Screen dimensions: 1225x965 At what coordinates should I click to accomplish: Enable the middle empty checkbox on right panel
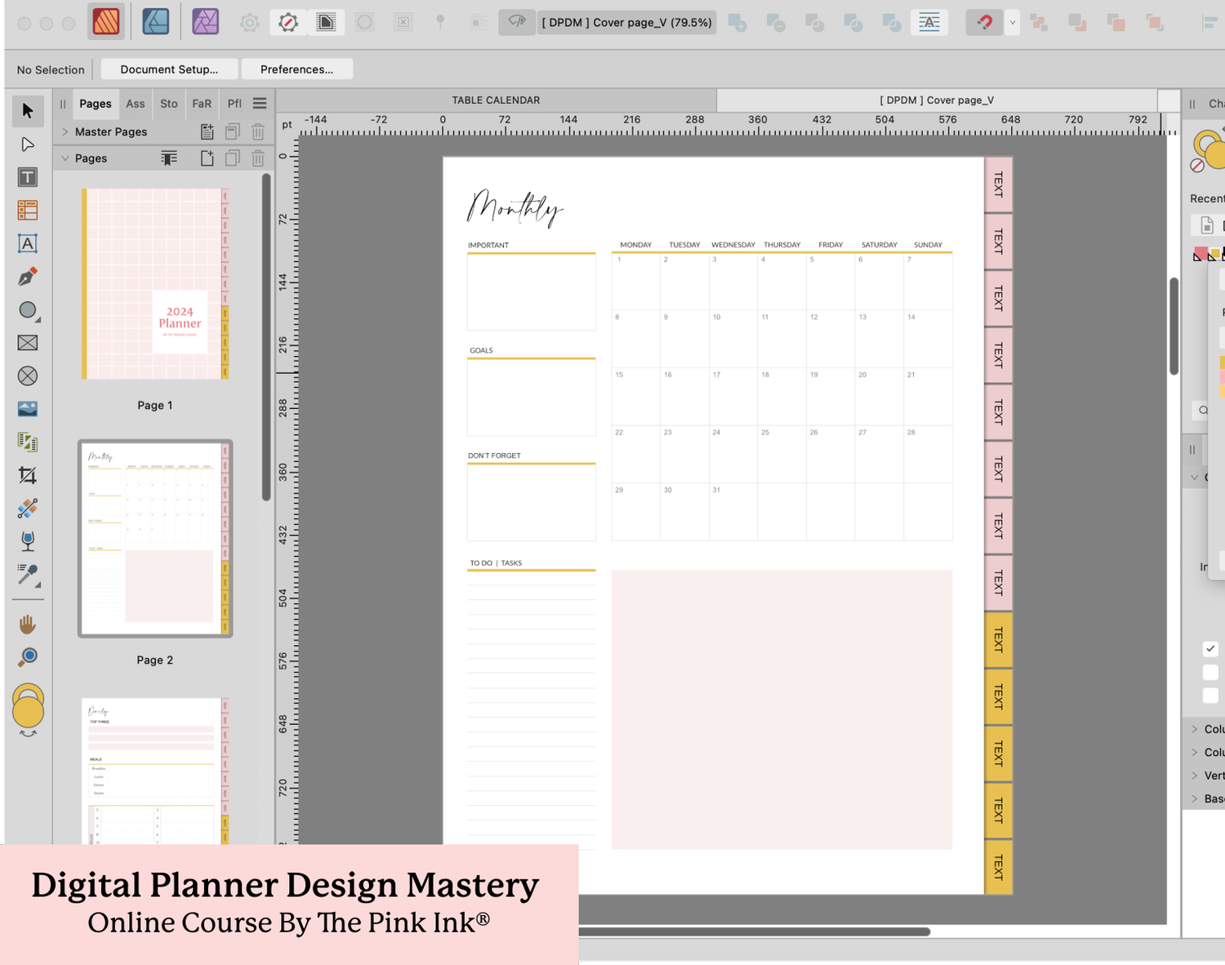(1211, 672)
